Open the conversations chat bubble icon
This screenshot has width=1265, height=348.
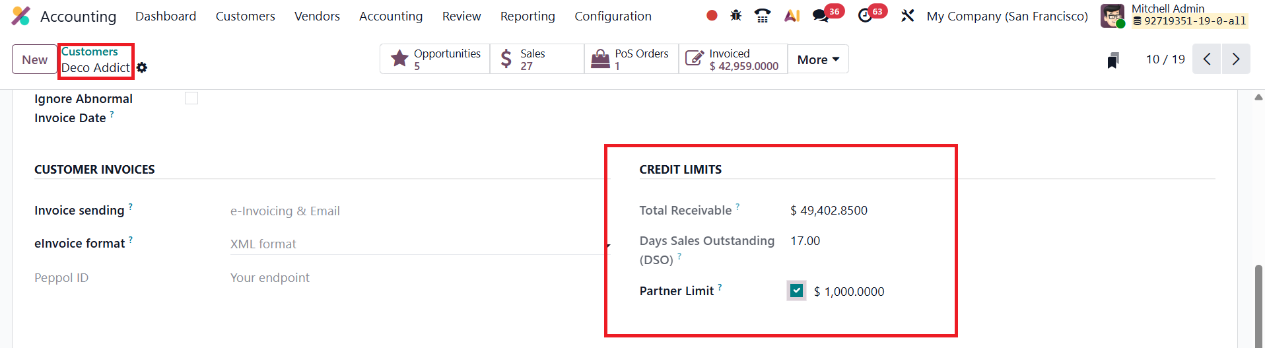tap(821, 16)
